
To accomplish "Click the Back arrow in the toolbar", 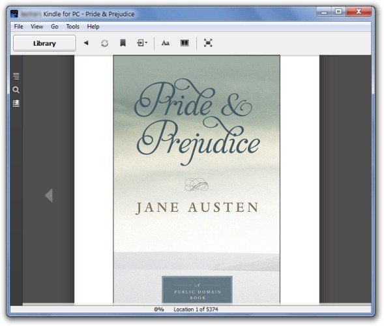I will 86,43.
